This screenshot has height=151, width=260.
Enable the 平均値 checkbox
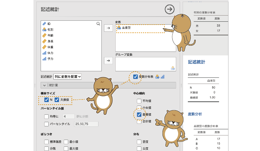click(x=139, y=101)
